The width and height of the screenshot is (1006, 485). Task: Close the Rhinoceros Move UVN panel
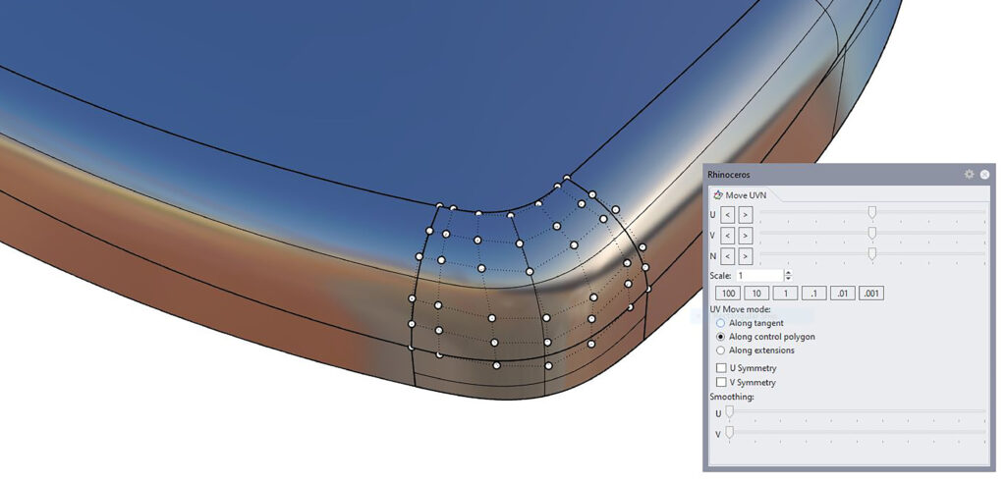984,175
